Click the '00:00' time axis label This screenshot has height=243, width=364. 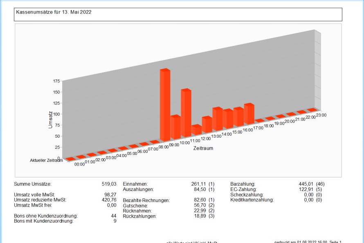[x=79, y=164]
